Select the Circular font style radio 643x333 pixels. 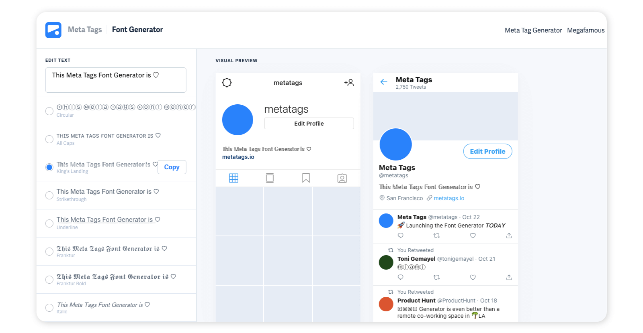(x=49, y=111)
